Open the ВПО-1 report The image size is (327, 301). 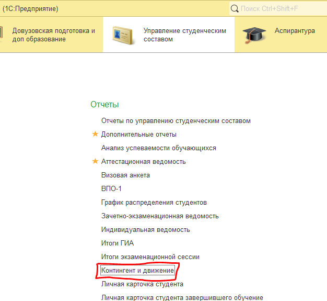pos(111,189)
